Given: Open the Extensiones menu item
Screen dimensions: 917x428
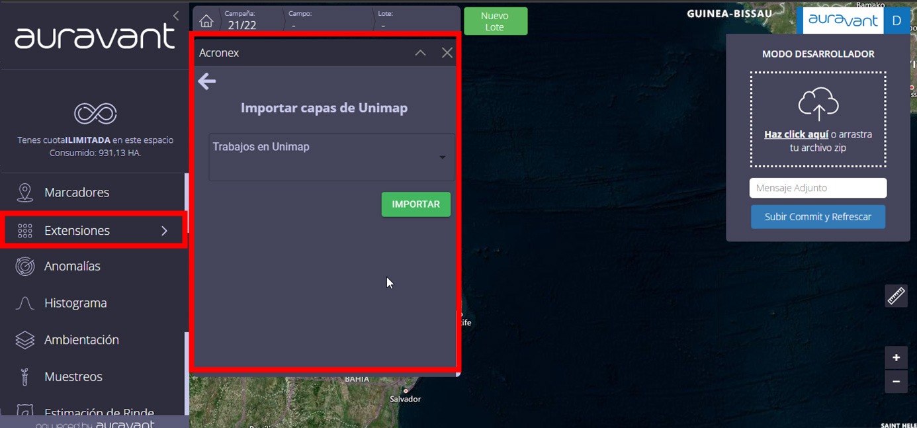Looking at the screenshot, I should click(x=93, y=231).
